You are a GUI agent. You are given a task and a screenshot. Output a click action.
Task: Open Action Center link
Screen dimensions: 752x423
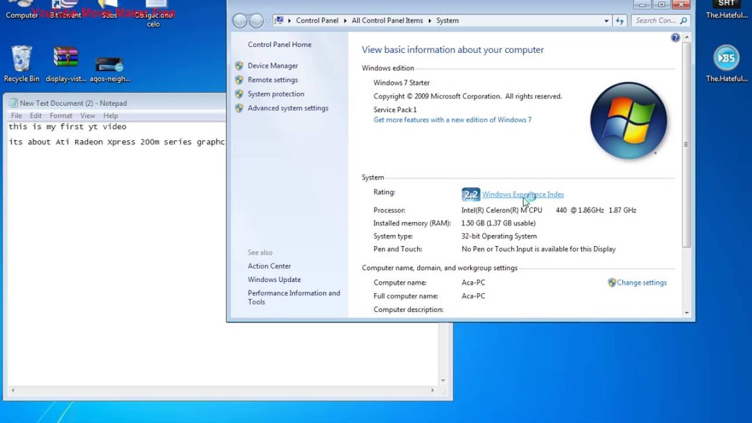[x=269, y=266]
